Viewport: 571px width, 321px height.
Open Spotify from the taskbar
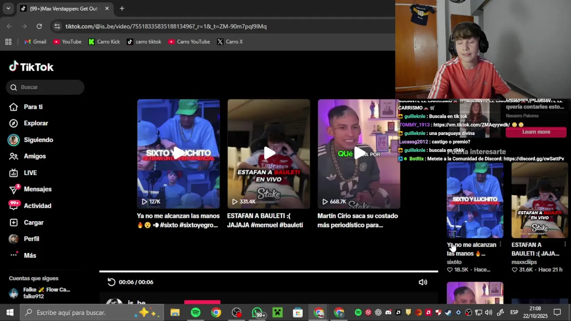pyautogui.click(x=195, y=313)
